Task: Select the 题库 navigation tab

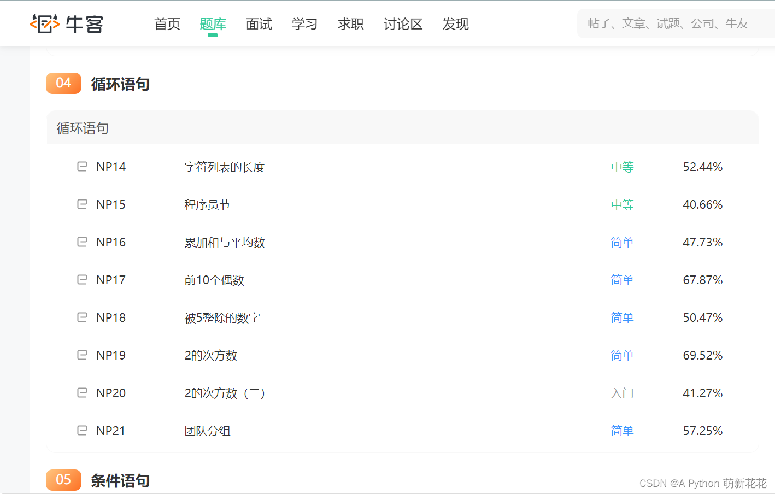Action: pos(213,24)
